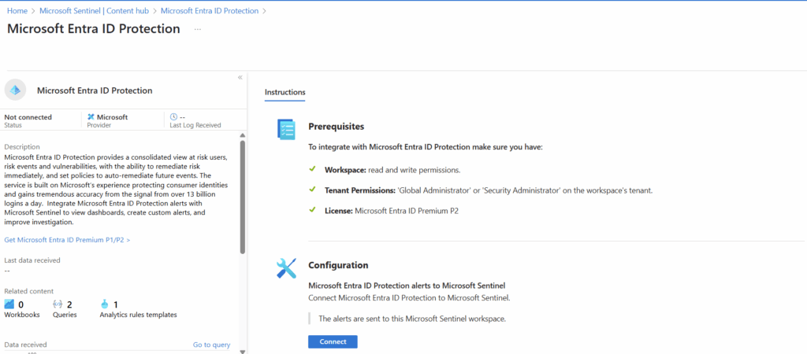Click the Last Log Received clock icon

173,117
